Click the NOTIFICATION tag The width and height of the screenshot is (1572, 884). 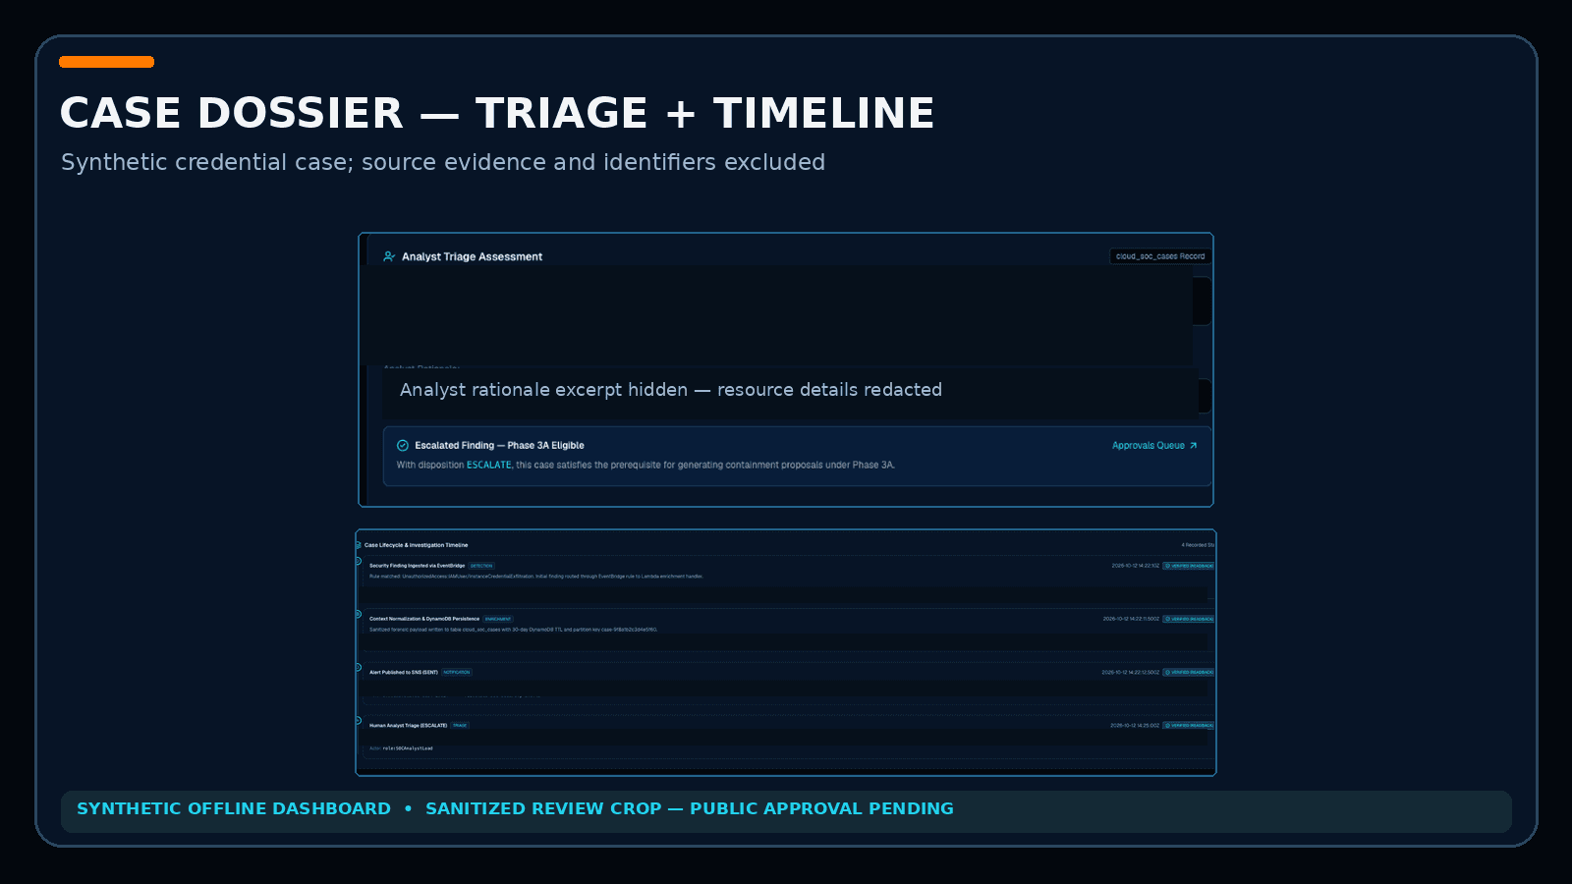coord(457,673)
